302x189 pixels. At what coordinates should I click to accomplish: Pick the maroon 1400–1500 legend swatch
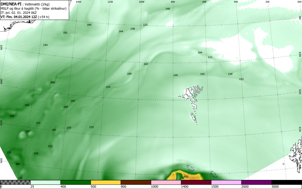(196, 182)
